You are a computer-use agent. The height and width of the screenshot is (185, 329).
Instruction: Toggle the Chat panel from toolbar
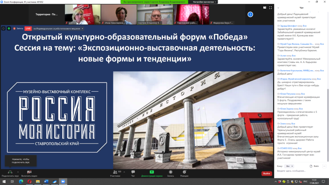[133, 172]
